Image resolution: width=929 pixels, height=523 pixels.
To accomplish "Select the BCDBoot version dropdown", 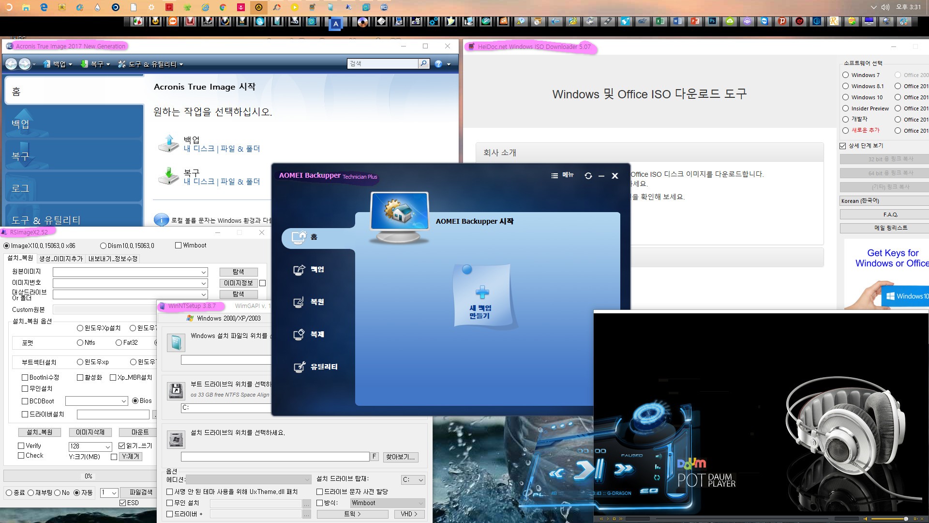I will click(x=96, y=401).
